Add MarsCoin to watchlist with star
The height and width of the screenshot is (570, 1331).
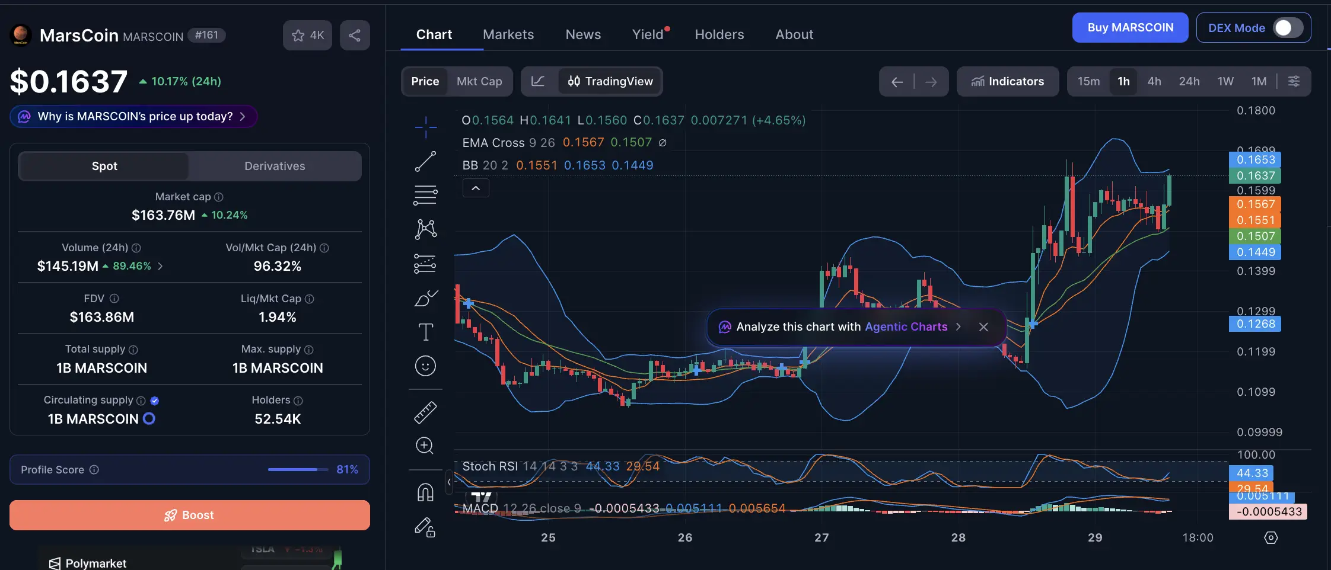(307, 35)
